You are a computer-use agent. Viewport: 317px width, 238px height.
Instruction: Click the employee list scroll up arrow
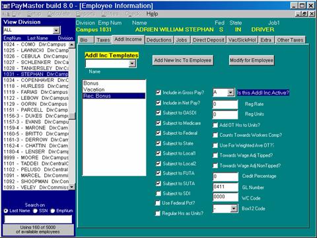tap(72, 45)
